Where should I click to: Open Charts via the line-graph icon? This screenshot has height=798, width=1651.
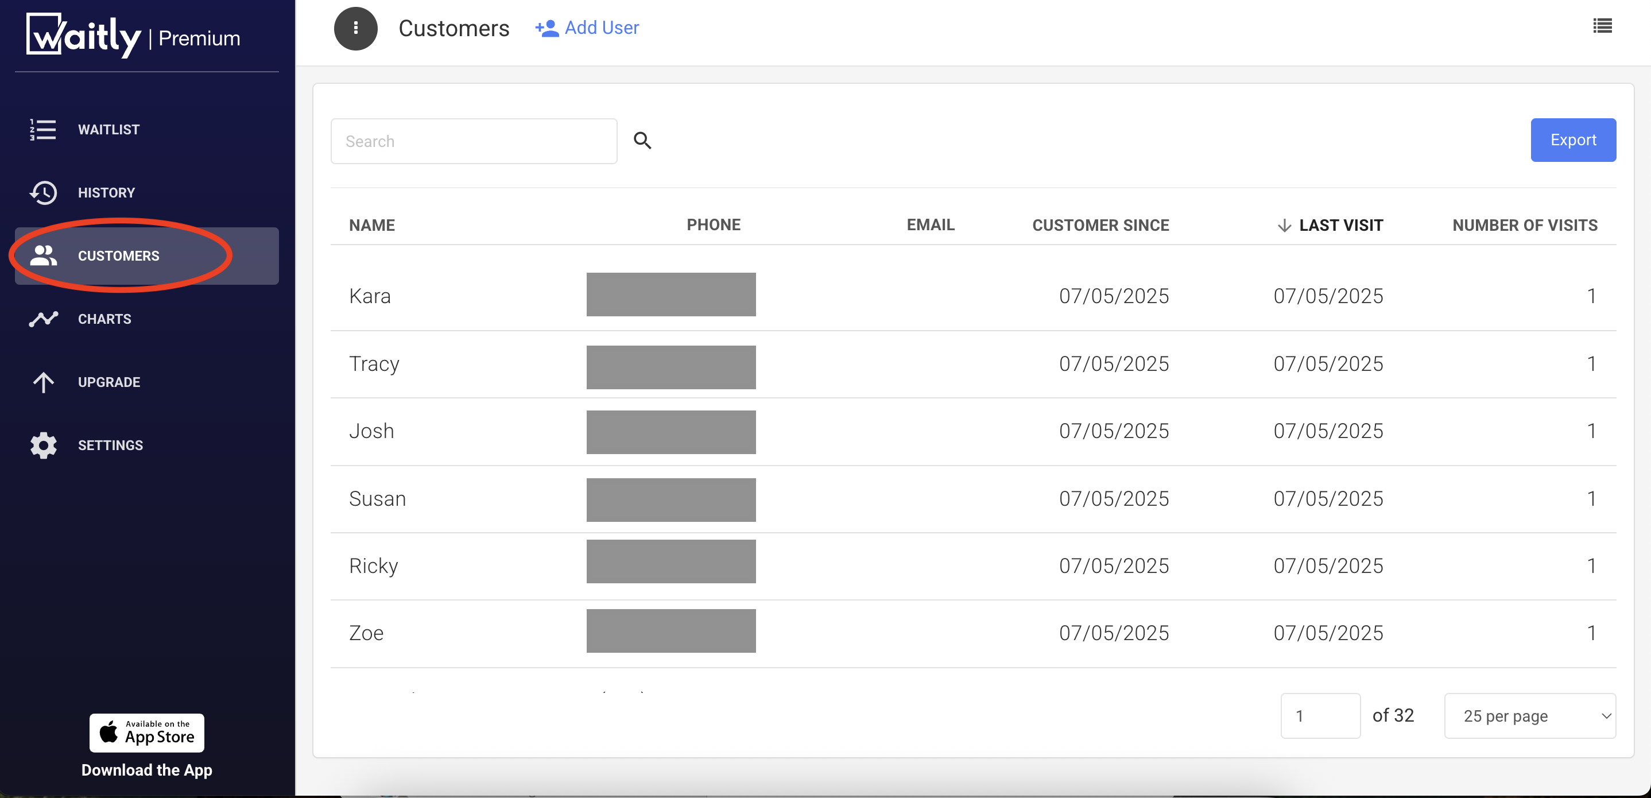[x=43, y=319]
